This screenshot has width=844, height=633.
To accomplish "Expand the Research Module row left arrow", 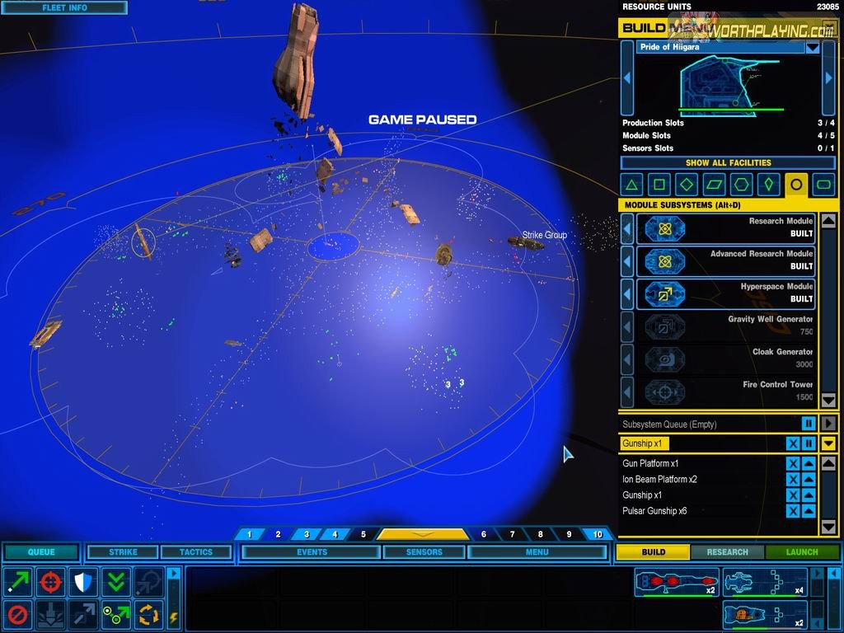I will (x=627, y=228).
